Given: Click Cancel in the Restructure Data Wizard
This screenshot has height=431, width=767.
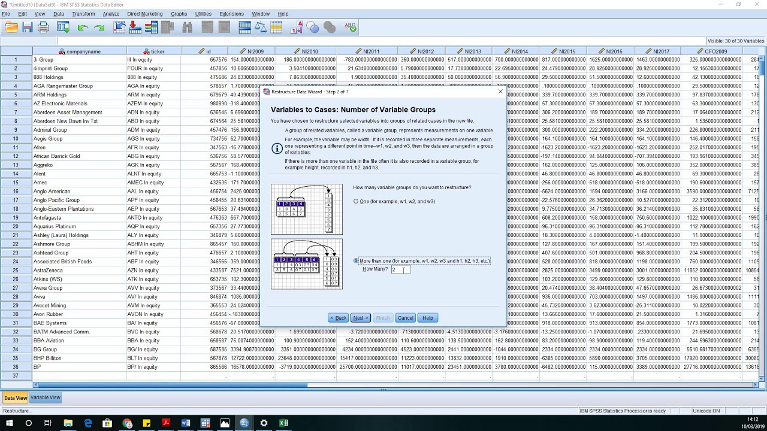Looking at the screenshot, I should click(405, 318).
